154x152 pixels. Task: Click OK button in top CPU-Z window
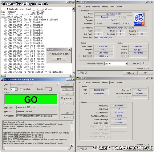point(146,73)
